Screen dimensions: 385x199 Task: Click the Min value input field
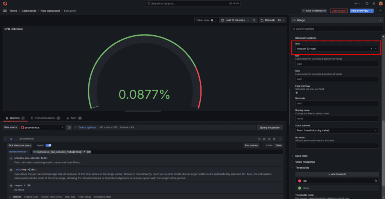(337, 64)
